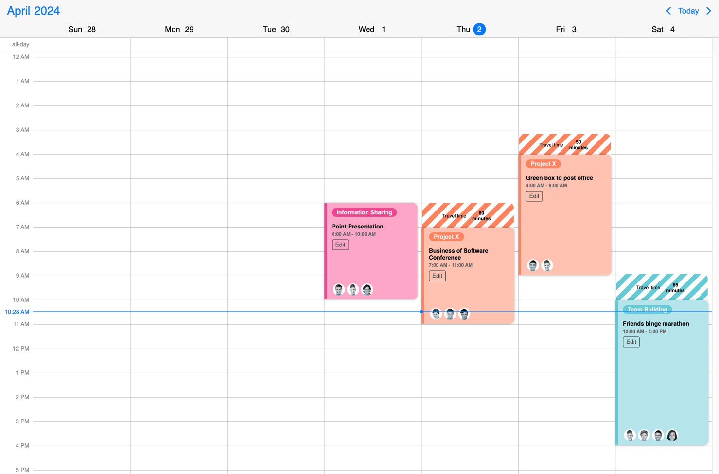This screenshot has height=474, width=719.
Task: Select the 65 minutes travel time block
Action: click(662, 287)
